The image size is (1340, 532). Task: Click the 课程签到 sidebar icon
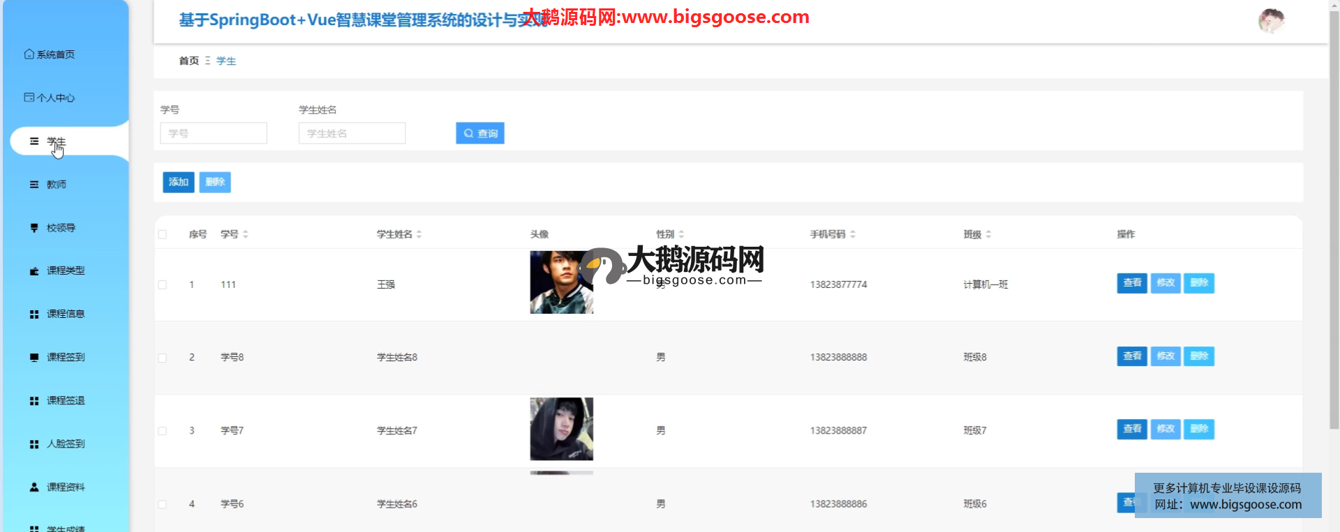click(34, 358)
